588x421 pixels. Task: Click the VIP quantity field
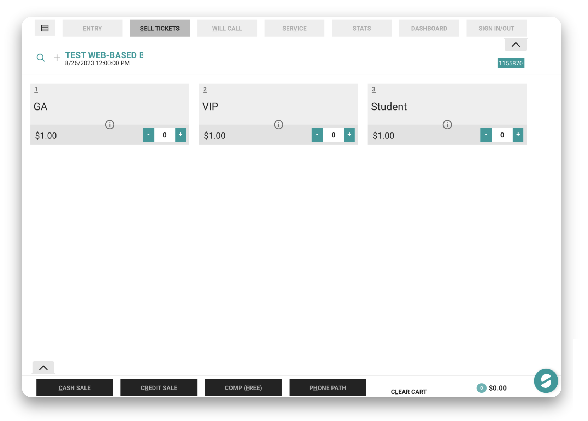[x=334, y=135]
